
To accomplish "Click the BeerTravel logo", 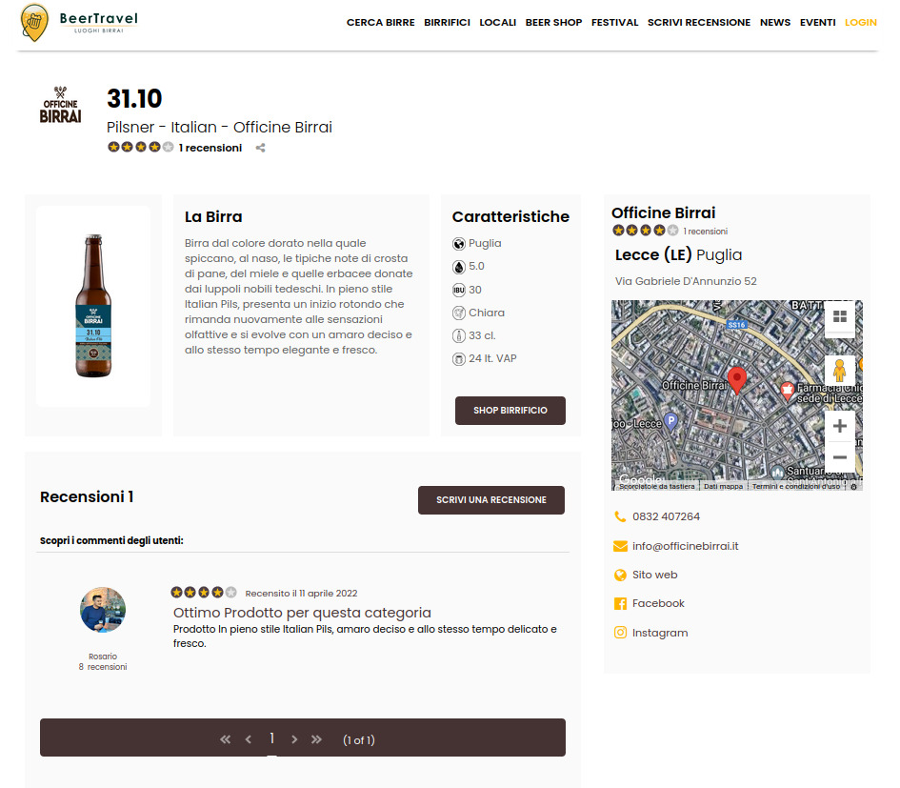I will pos(79,23).
